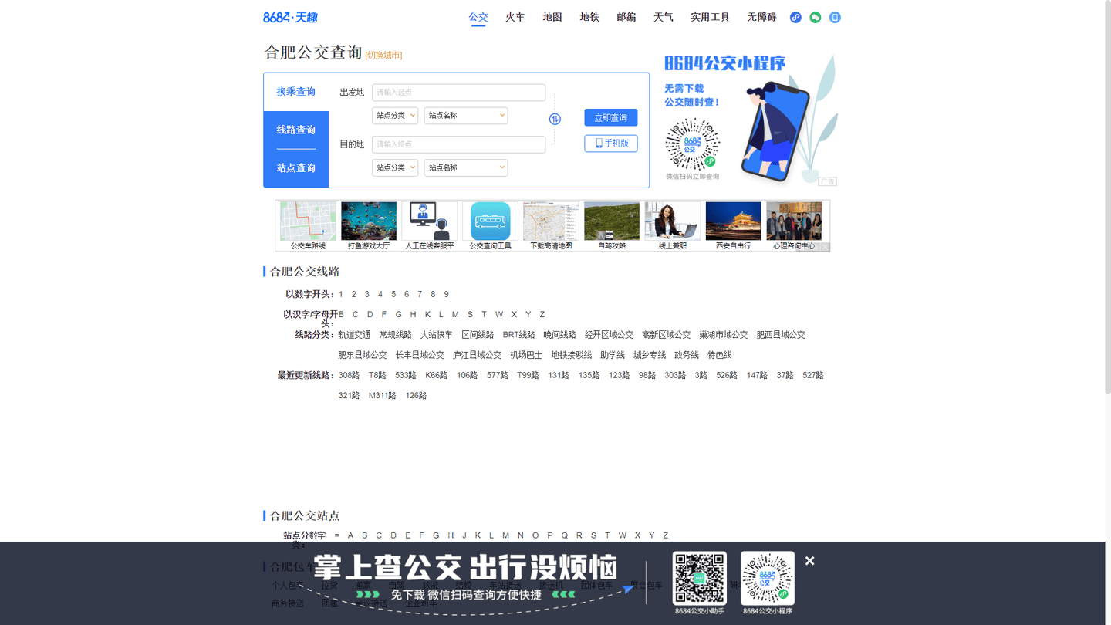Viewport: 1111px width, 625px height.
Task: Open recently updated route 527路
Action: click(x=813, y=375)
